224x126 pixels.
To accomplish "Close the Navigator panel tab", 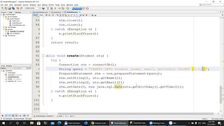I will 13,66.
